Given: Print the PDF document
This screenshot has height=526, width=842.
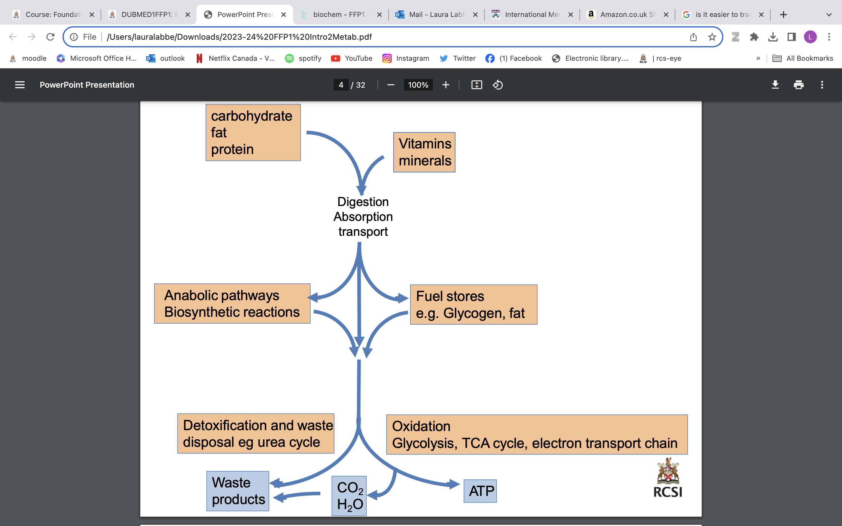Looking at the screenshot, I should [x=798, y=84].
